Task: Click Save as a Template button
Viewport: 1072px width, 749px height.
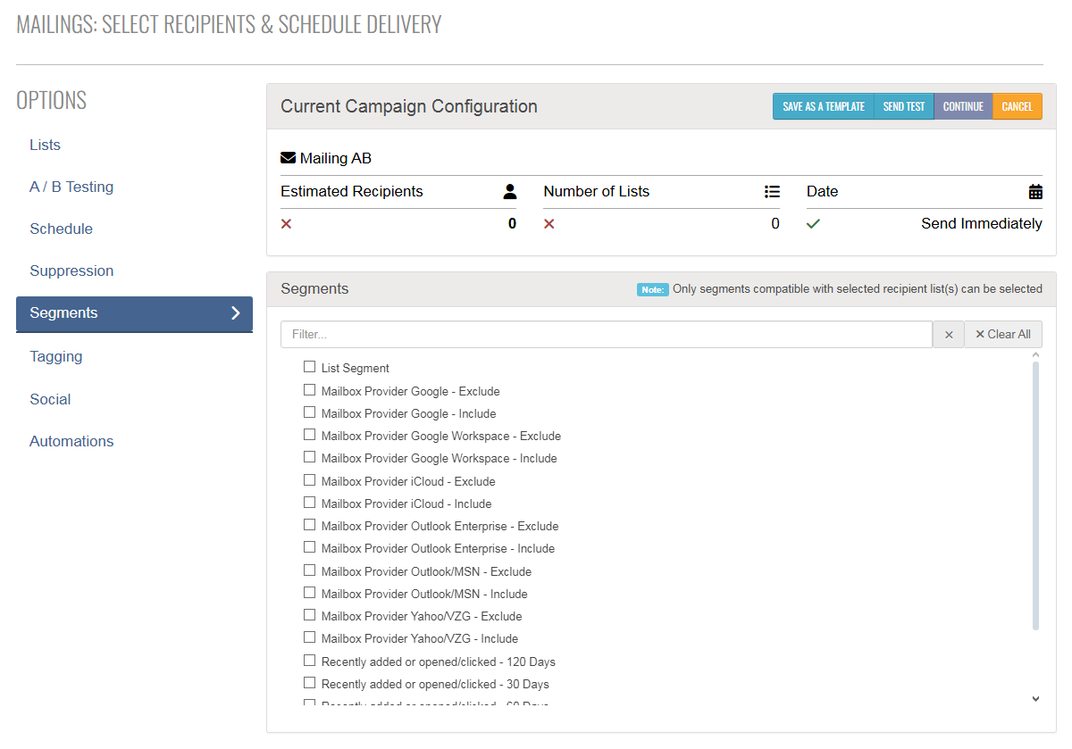Action: pos(824,106)
